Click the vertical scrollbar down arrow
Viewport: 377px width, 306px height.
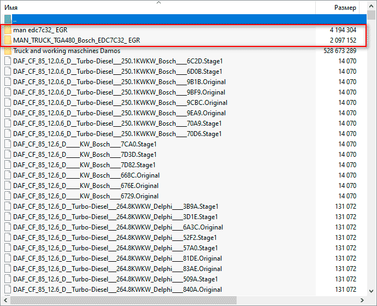pyautogui.click(x=371, y=291)
